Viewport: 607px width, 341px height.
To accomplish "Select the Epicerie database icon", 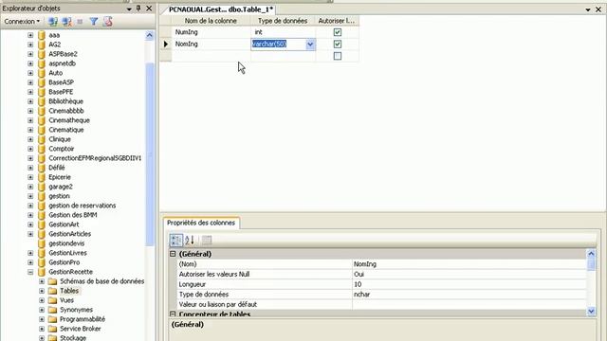I will point(42,177).
